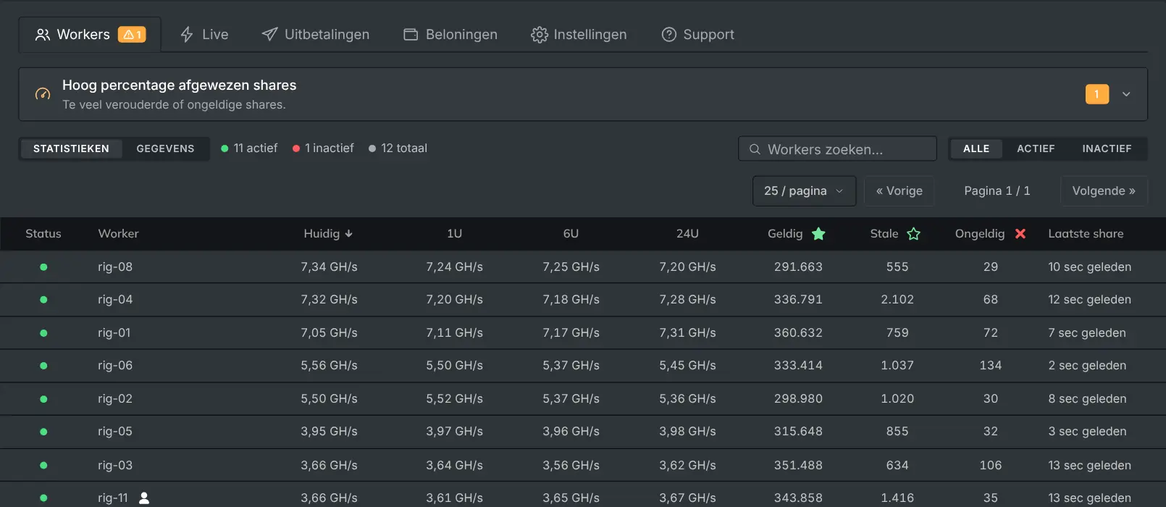Viewport: 1166px width, 507px height.
Task: Open worker rig-11
Action: pyautogui.click(x=113, y=498)
